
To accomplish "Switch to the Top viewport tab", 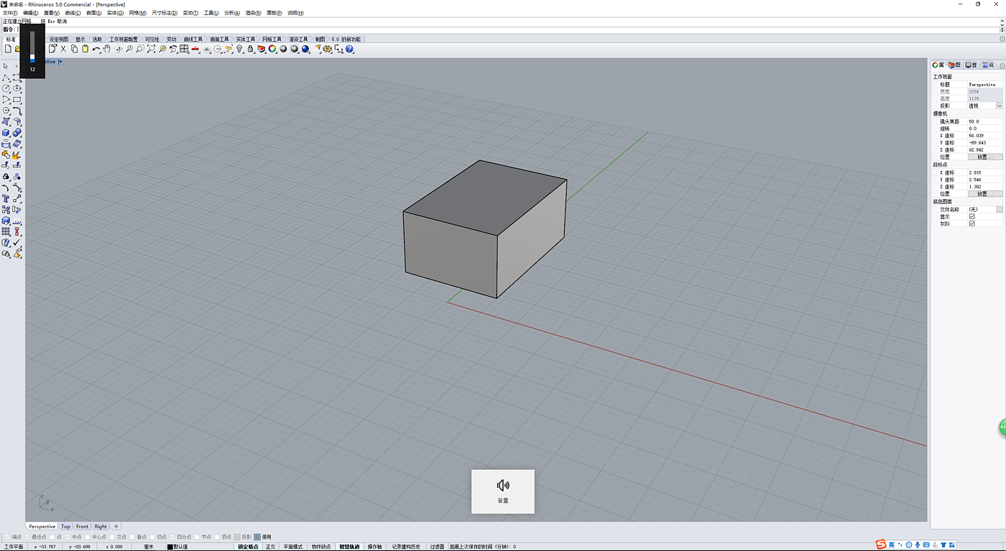I will tap(65, 527).
